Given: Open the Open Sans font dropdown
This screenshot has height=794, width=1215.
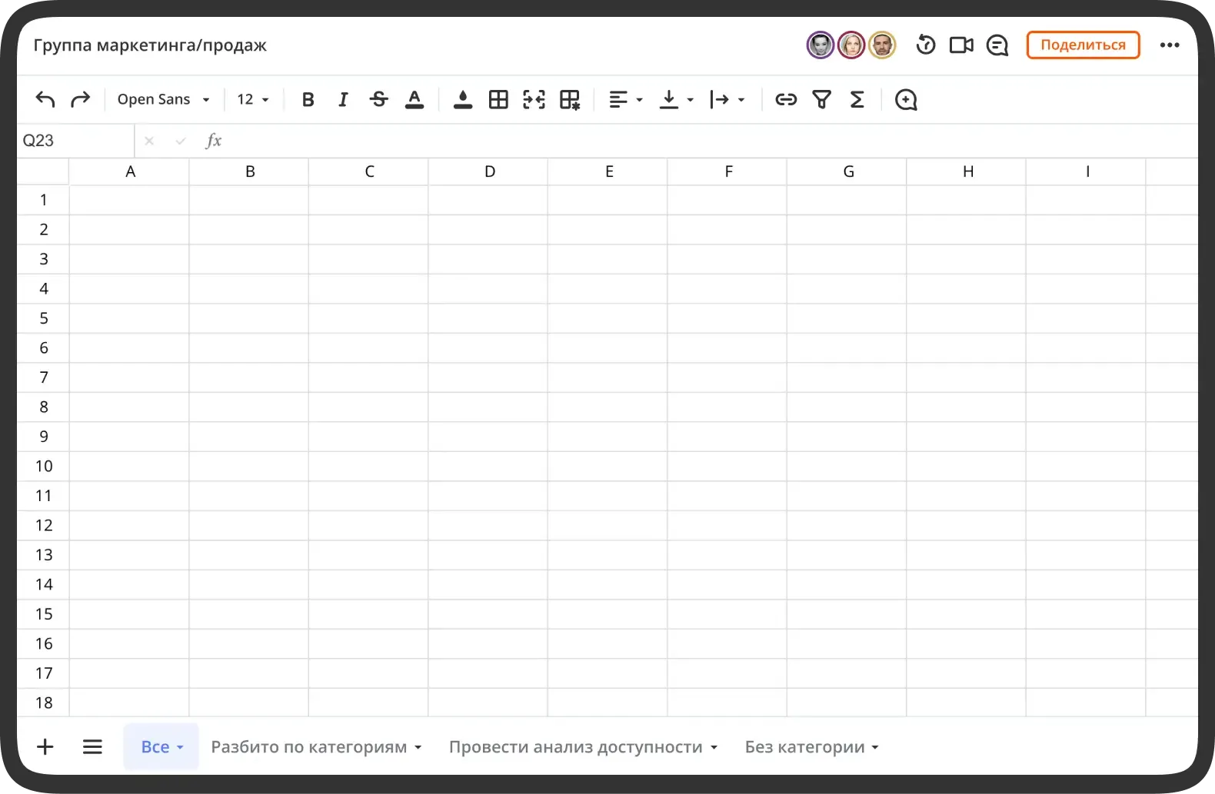Looking at the screenshot, I should pos(163,99).
